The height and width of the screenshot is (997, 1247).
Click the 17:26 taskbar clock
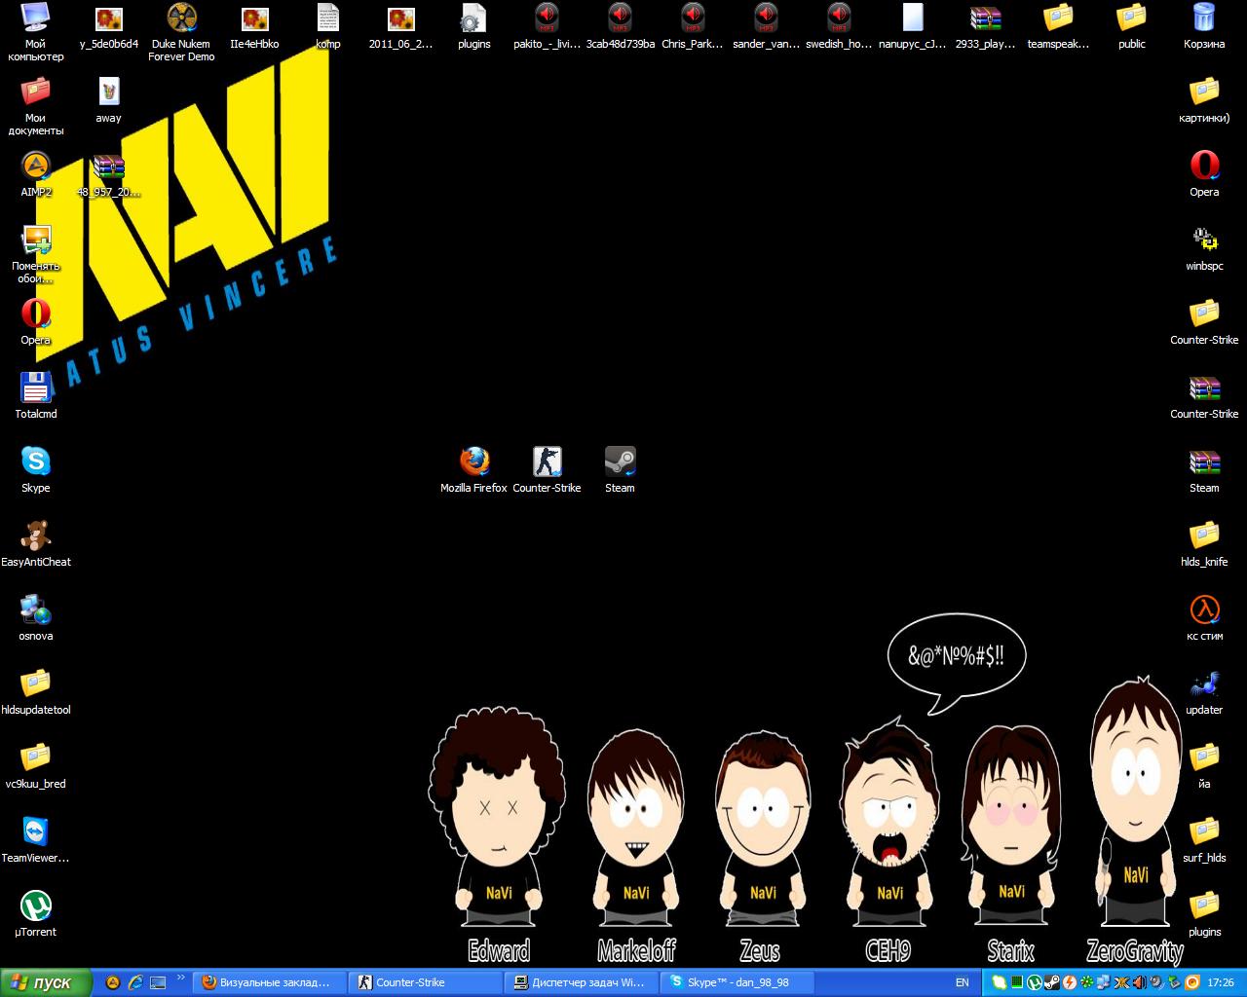pos(1220,982)
